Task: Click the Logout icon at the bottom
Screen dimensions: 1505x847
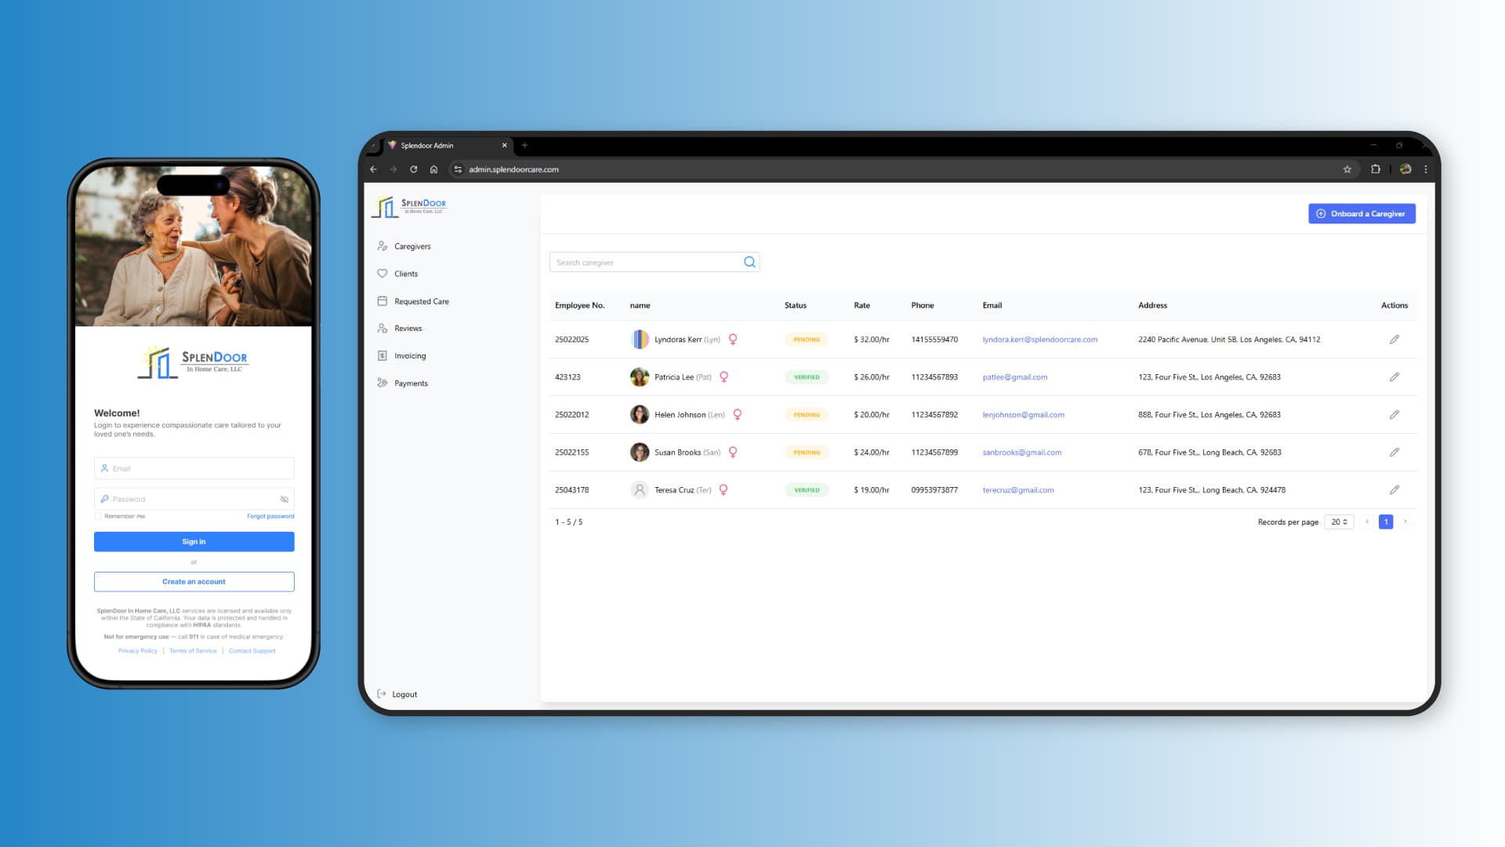Action: 382,693
